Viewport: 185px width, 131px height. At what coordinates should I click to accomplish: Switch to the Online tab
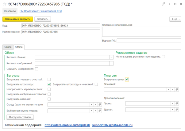click(x=8, y=47)
